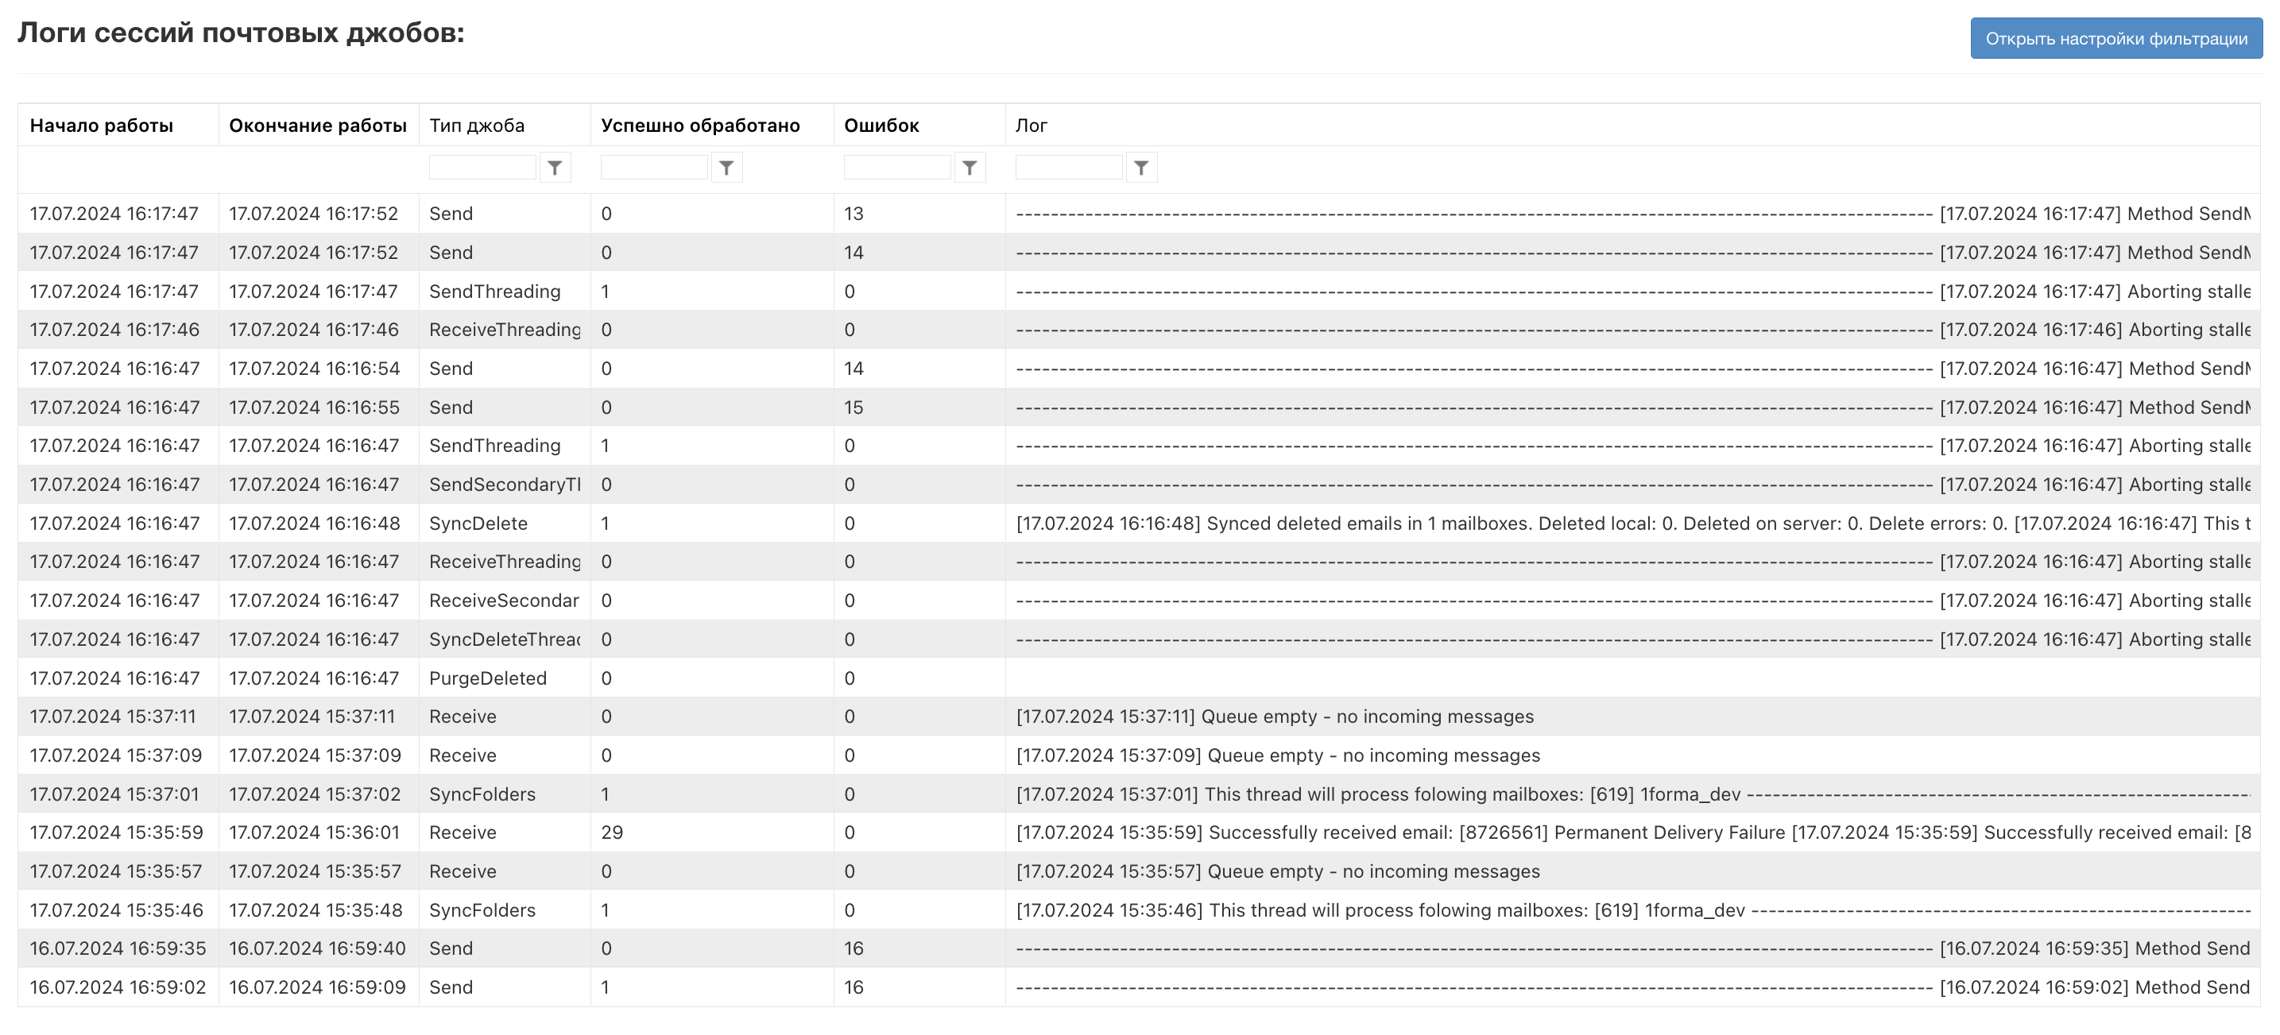Focus the Успешно обработано filter input
This screenshot has height=1035, width=2280.
(x=654, y=167)
